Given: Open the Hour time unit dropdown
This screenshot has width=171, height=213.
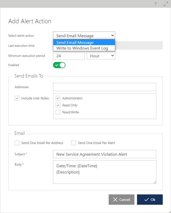Looking at the screenshot, I should coord(101,56).
